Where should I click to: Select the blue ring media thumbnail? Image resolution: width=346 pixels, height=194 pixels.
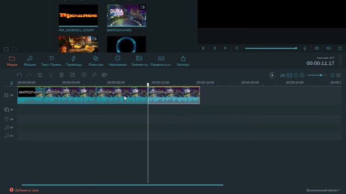127,44
